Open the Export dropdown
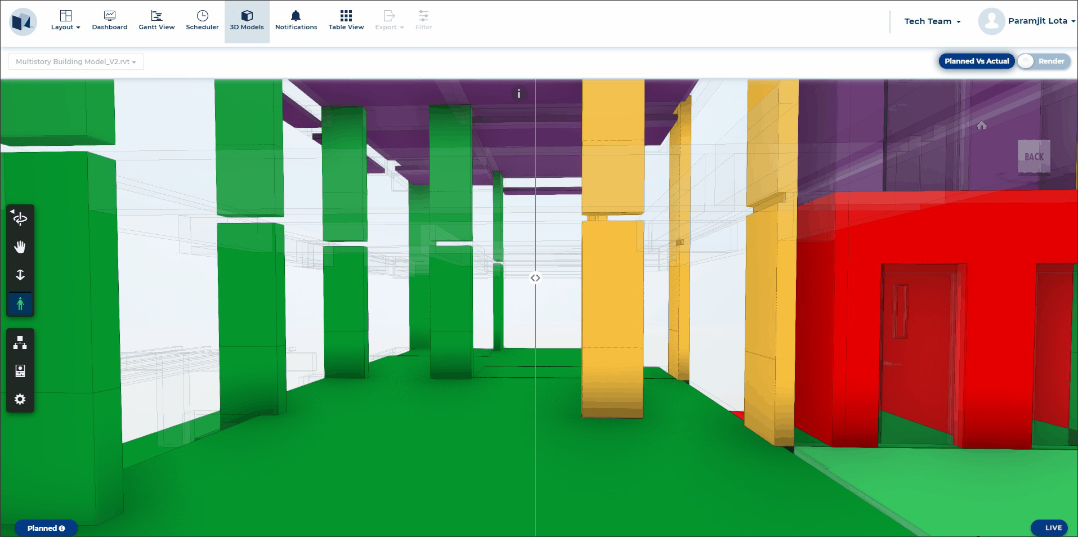Viewport: 1078px width, 537px height. pos(389,21)
